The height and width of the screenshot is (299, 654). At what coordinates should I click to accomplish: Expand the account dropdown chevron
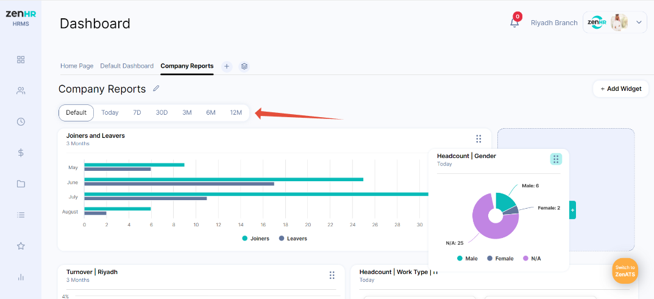639,23
